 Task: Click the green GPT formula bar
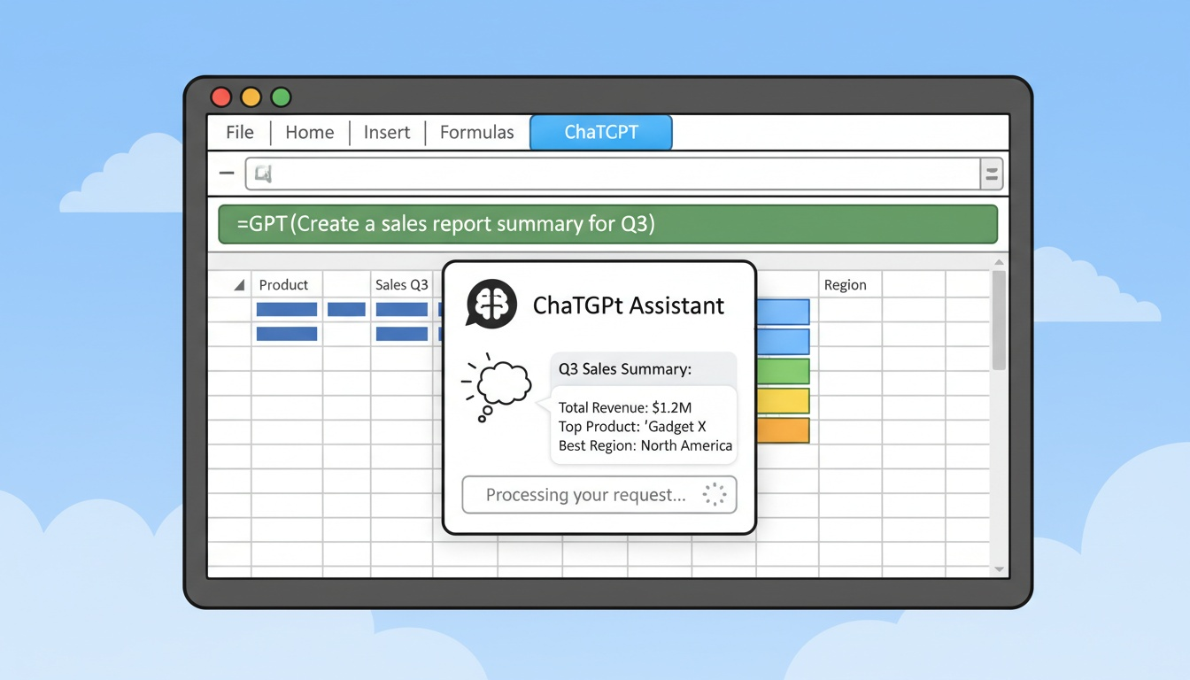click(x=607, y=224)
